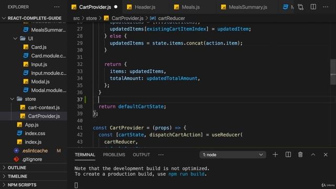Click the git icon beside .gitignore
Image resolution: width=336 pixels, height=189 pixels.
[x=16, y=159]
